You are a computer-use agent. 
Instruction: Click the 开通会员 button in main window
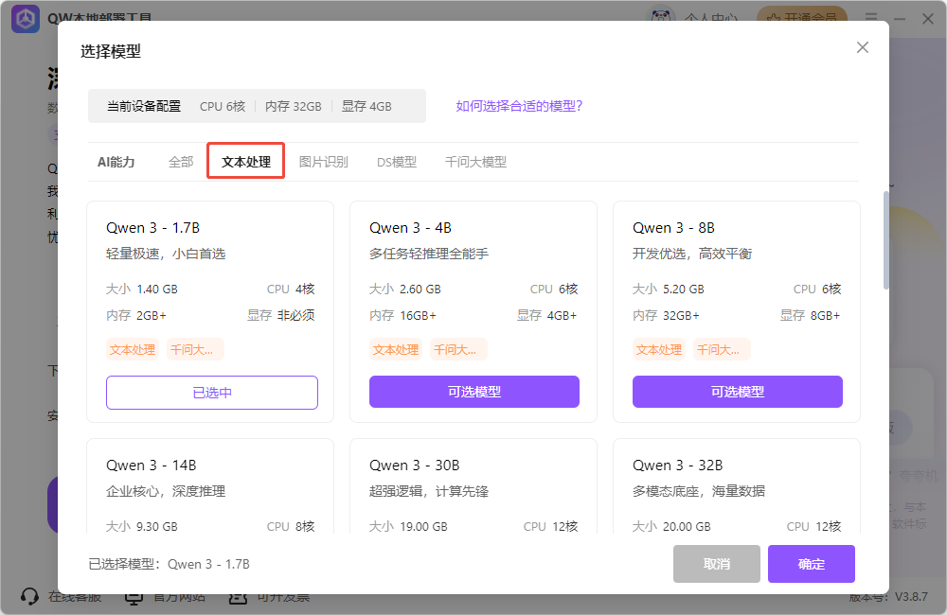tap(802, 16)
